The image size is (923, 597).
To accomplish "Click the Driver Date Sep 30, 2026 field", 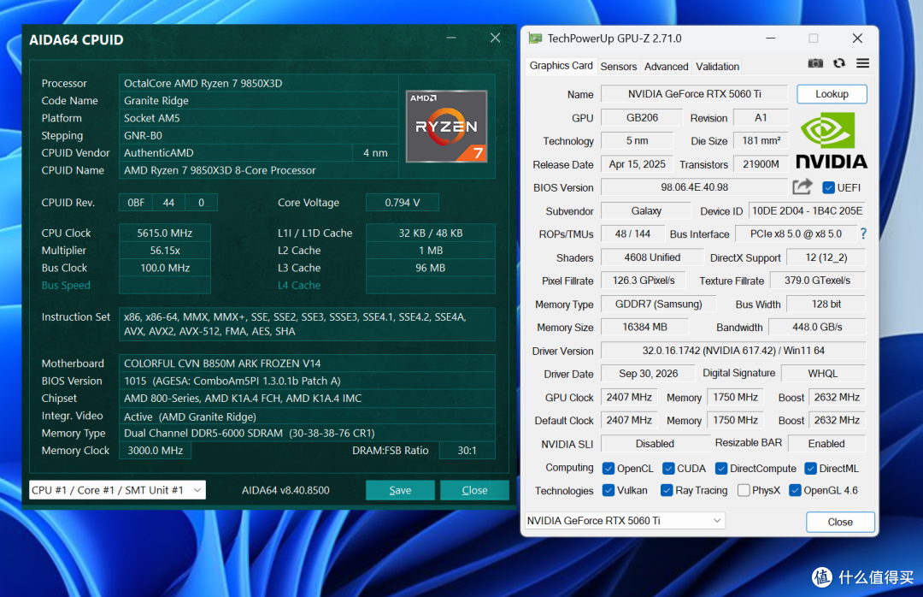I will (x=648, y=374).
